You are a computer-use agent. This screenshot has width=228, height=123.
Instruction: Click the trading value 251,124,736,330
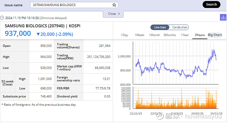click(x=99, y=57)
